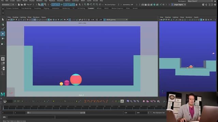This screenshot has height=122, width=218.
Task: Click the first orange tangent shape icon
Action: pyautogui.click(x=85, y=101)
